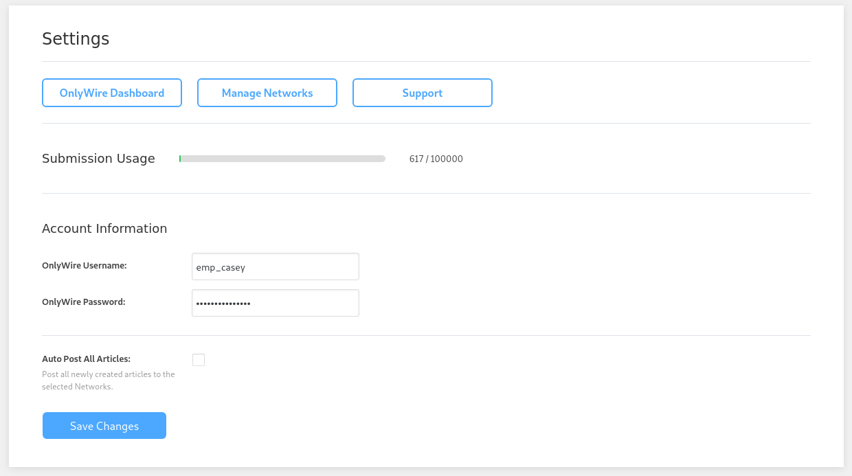Enable Auto Post All Articles checkbox
Viewport: 852px width, 476px height.
199,360
